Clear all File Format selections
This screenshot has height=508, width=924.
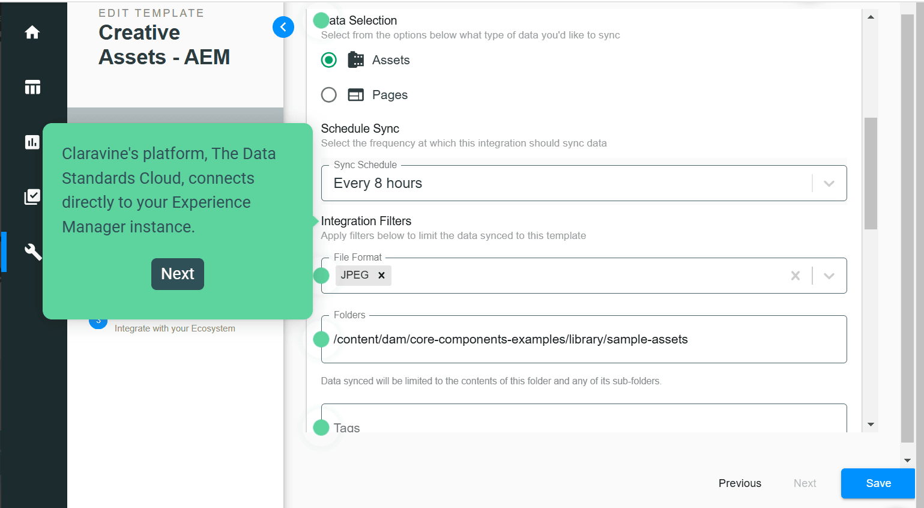[796, 276]
